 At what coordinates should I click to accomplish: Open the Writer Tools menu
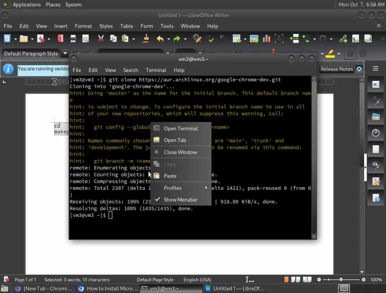click(167, 26)
